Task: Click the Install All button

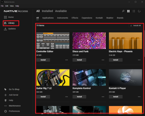Action: pyautogui.click(x=135, y=26)
